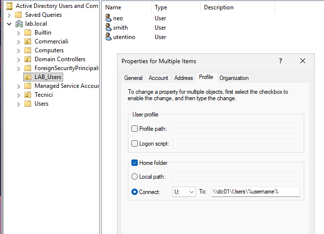324x234 pixels.
Task: Enable the Profile path checkbox
Action: tap(135, 129)
